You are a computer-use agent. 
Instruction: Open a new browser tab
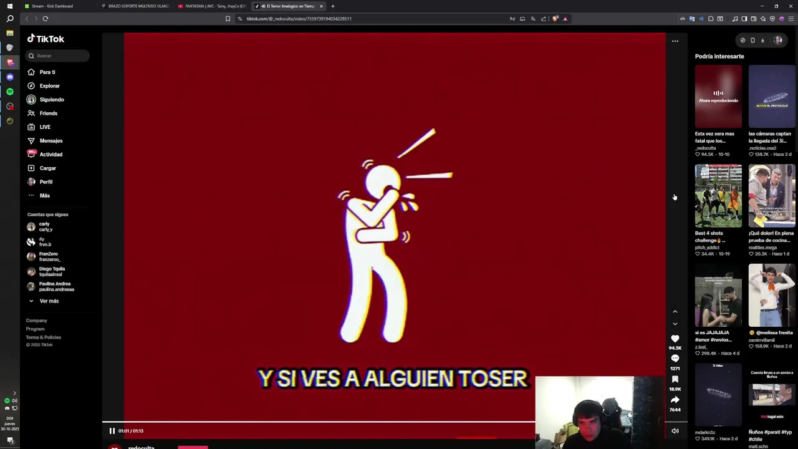(333, 6)
